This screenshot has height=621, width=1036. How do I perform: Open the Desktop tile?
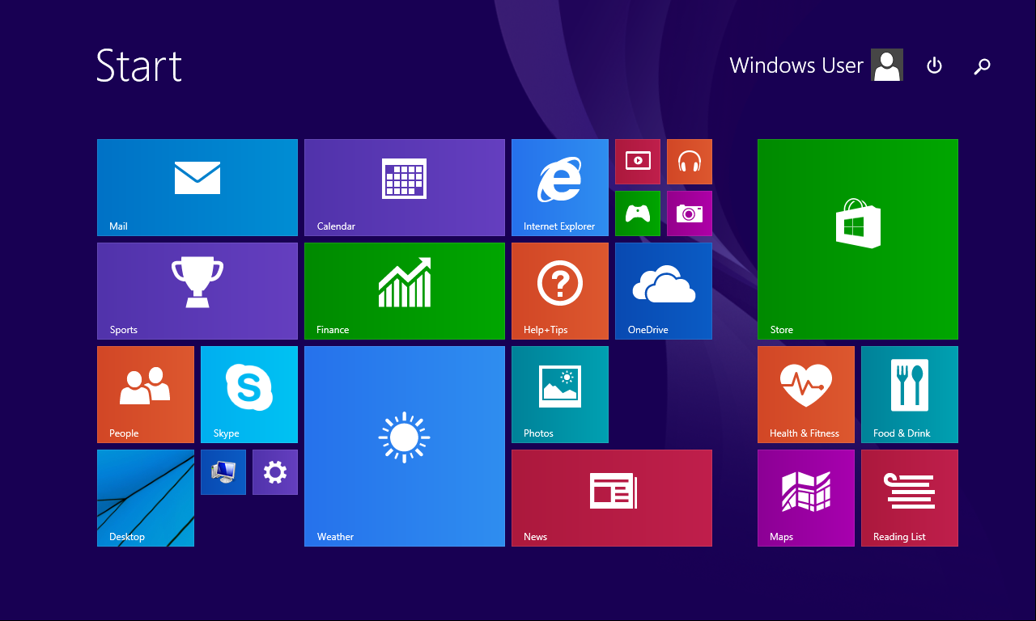(146, 498)
